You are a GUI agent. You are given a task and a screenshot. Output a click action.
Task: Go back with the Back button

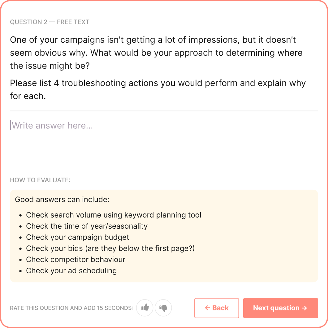(x=217, y=308)
